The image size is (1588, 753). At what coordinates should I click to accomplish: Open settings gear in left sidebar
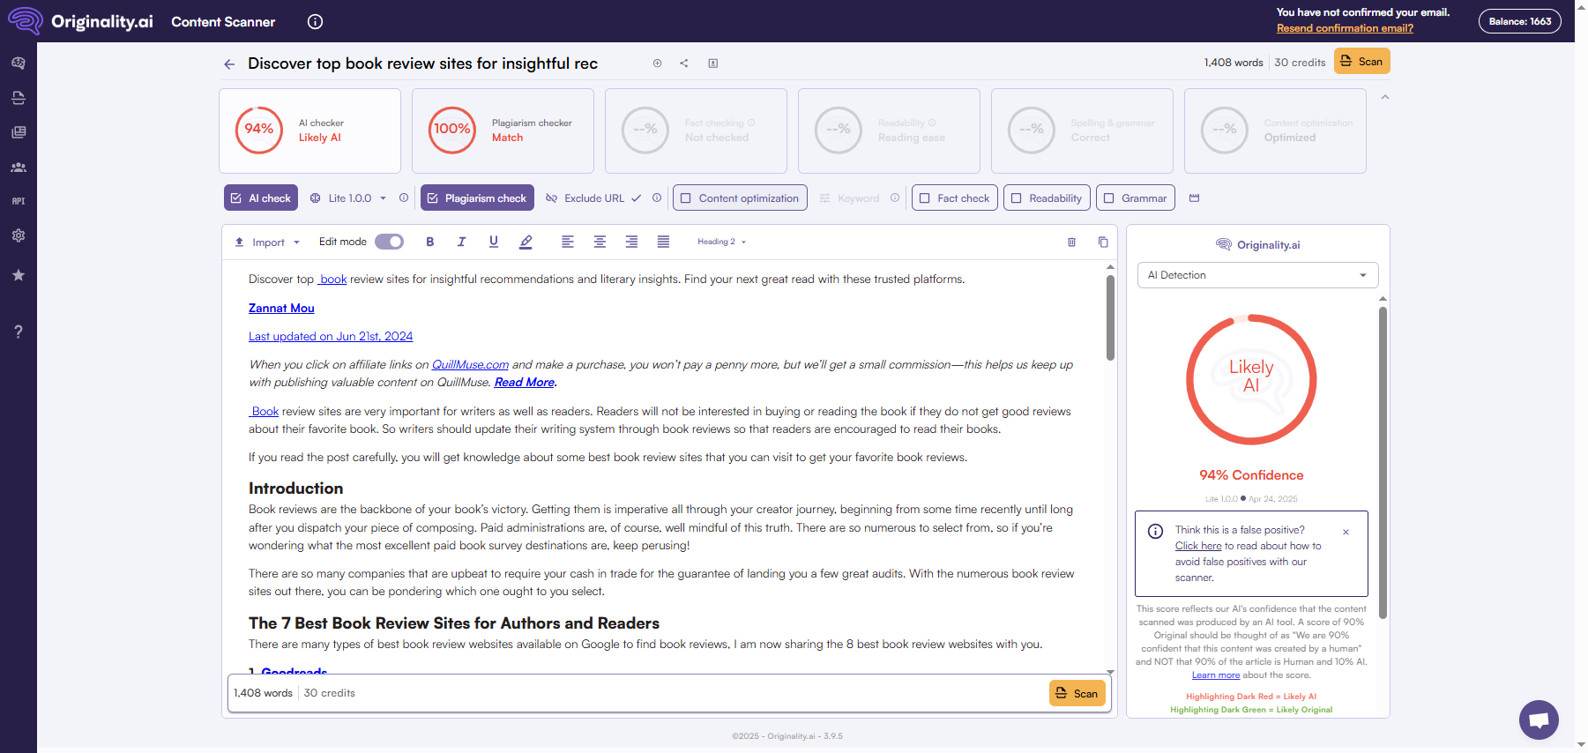19,235
